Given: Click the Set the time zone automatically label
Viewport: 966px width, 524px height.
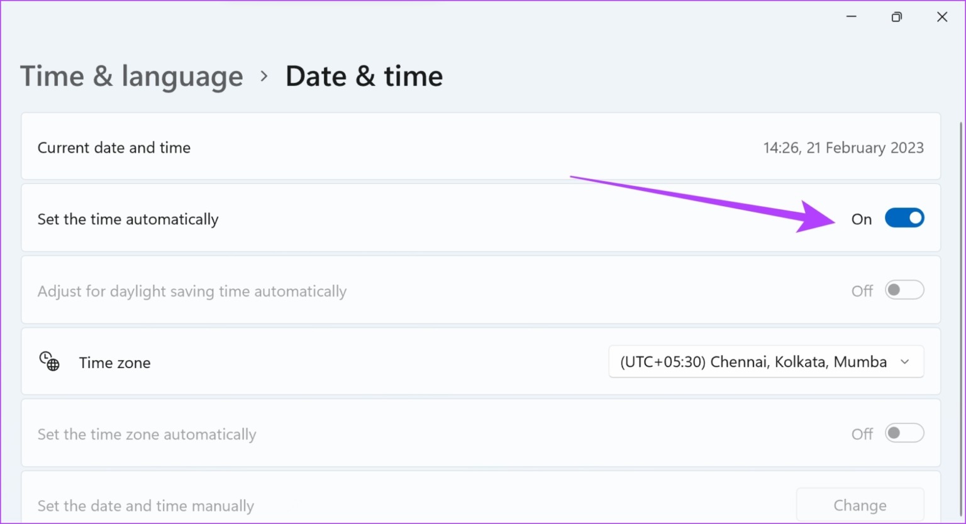Looking at the screenshot, I should pos(147,434).
